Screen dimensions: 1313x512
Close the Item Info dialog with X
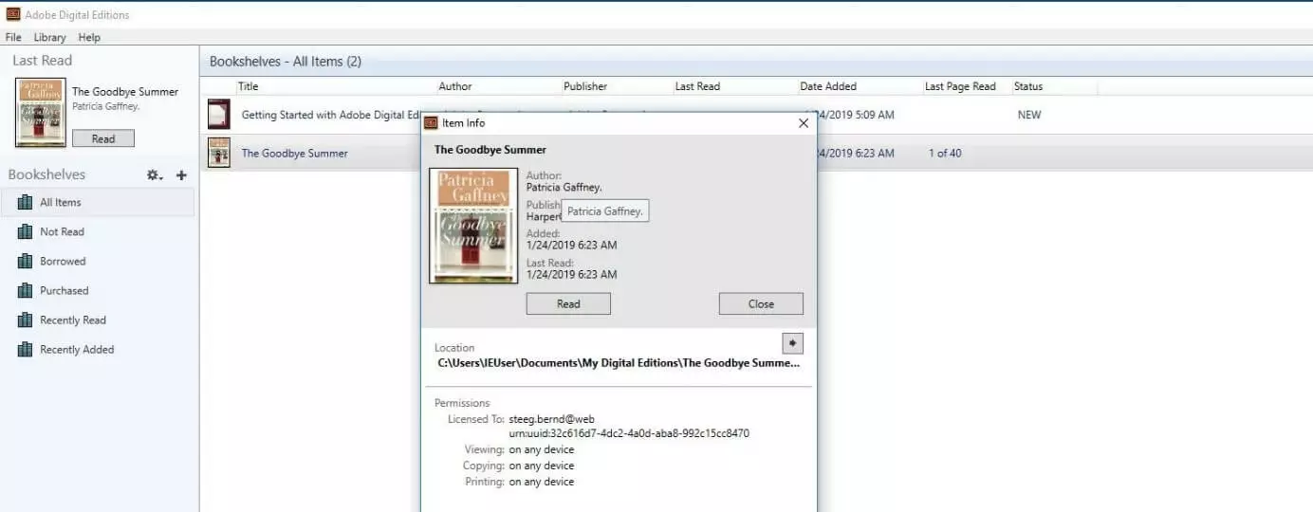804,123
